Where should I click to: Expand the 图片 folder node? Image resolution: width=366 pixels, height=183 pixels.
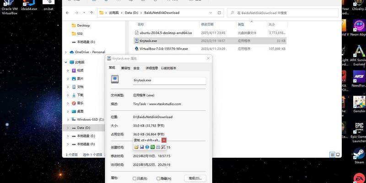(68, 79)
